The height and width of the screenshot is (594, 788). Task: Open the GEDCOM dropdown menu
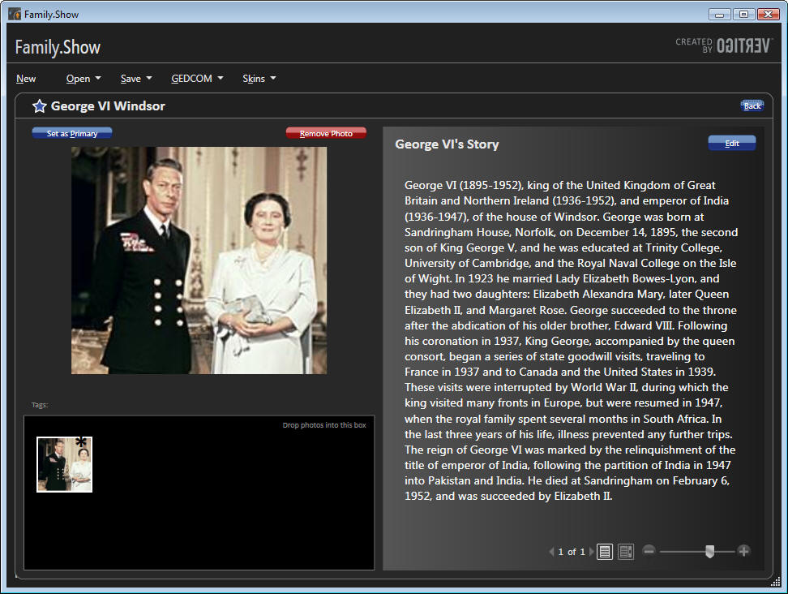(197, 79)
